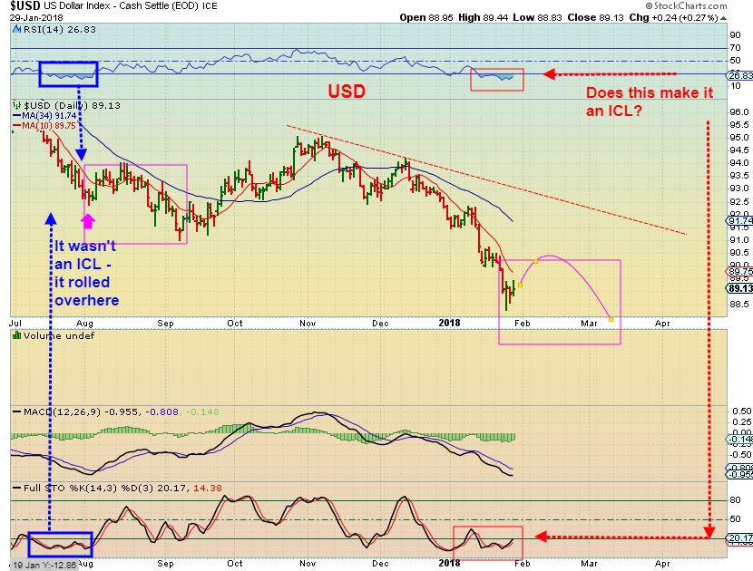This screenshot has width=753, height=571.
Task: Click the black MACD legend line marker
Action: click(17, 411)
